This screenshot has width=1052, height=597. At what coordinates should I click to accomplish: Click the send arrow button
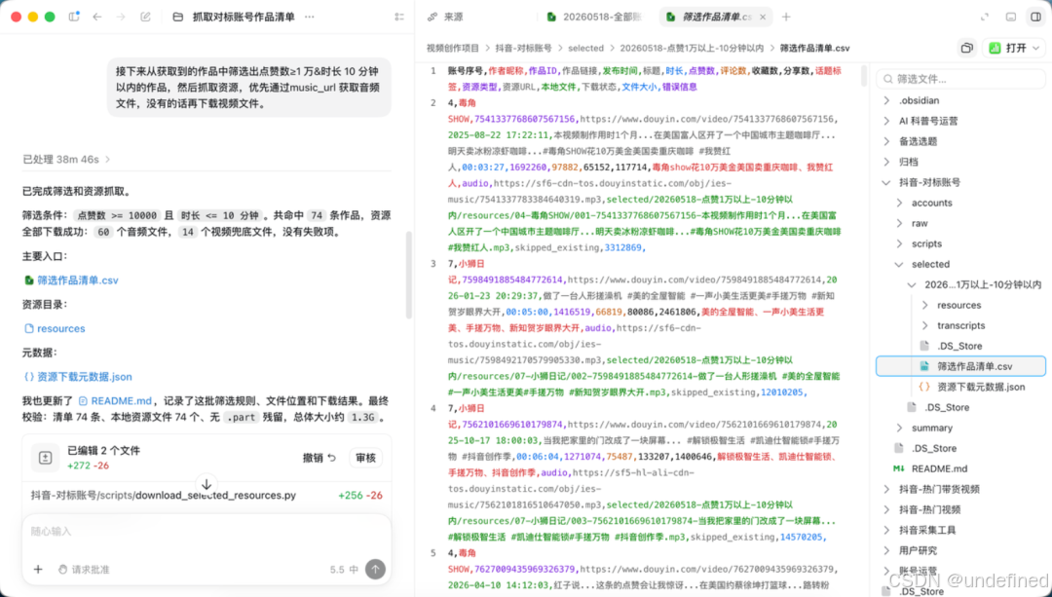[375, 569]
